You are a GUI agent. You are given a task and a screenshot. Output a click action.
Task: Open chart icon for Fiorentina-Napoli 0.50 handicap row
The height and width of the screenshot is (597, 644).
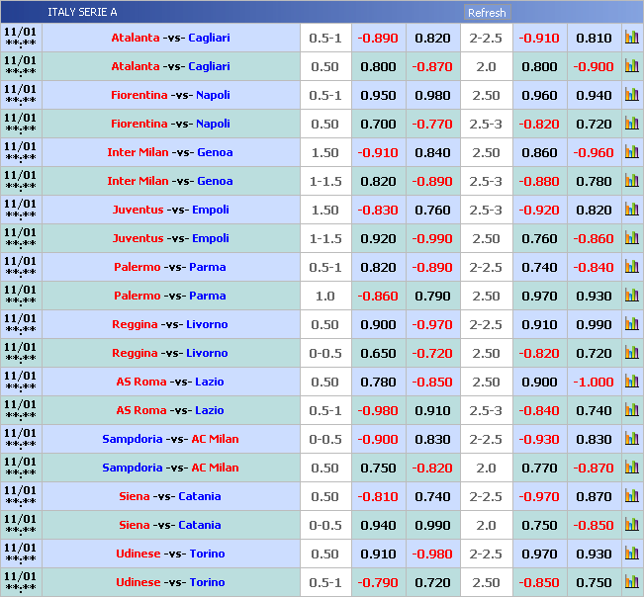click(631, 124)
